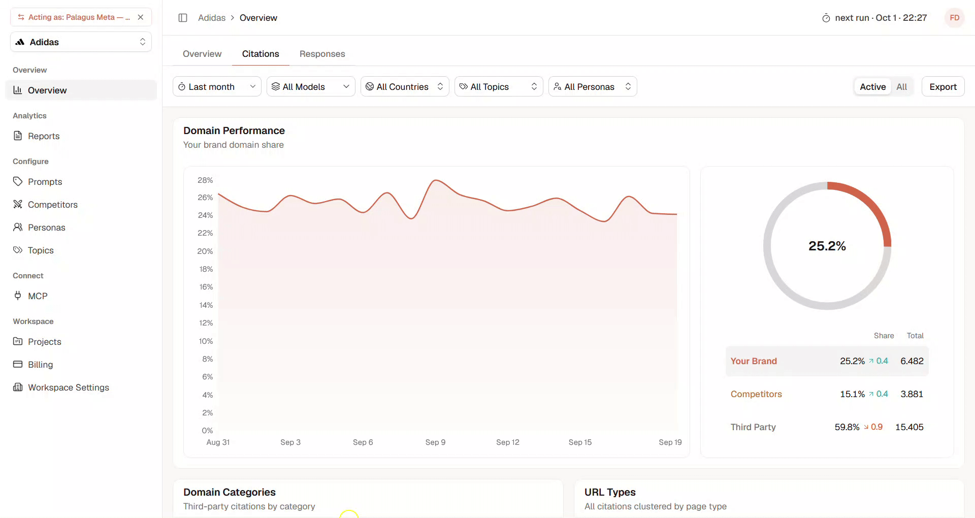Close the 'Acting as: Palagus Meta' banner
The width and height of the screenshot is (975, 518).
[141, 17]
